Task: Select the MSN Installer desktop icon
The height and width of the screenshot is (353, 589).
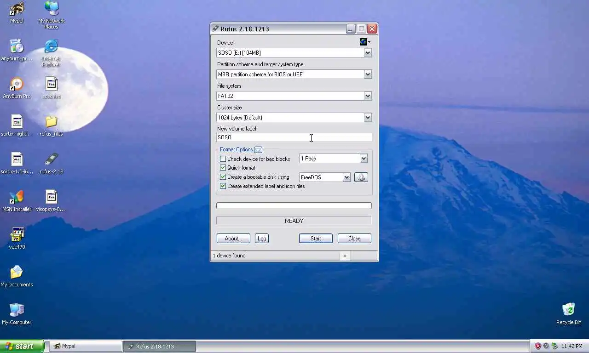Action: [17, 201]
